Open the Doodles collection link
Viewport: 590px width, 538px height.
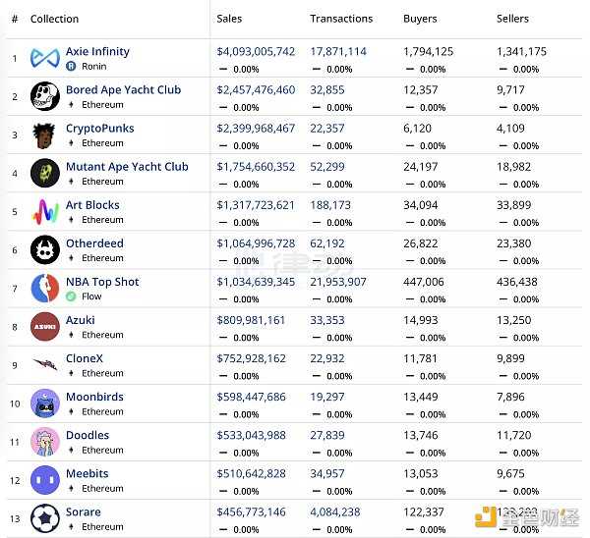click(88, 435)
